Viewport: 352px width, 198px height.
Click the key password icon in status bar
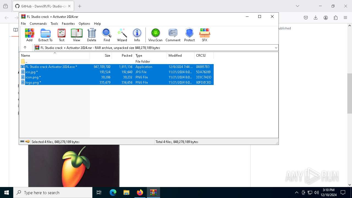click(28, 142)
